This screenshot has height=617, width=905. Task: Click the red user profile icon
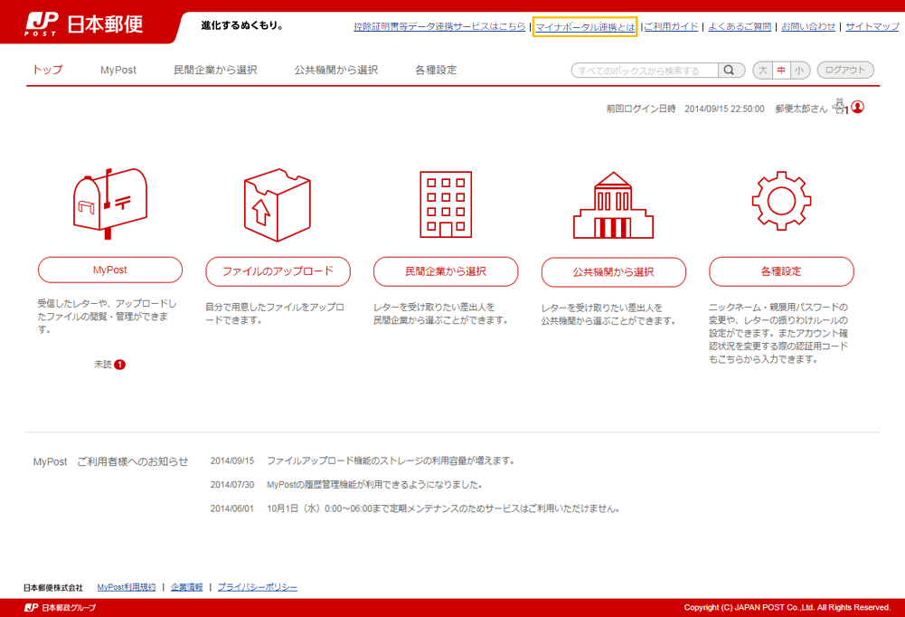(858, 107)
